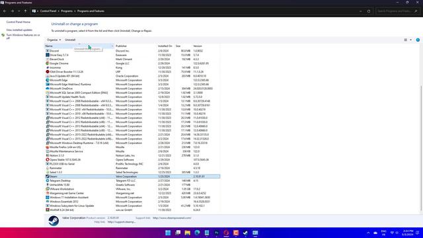Open File Explorer from taskbar
Viewport: 423px width, 238px height.
tap(188, 233)
